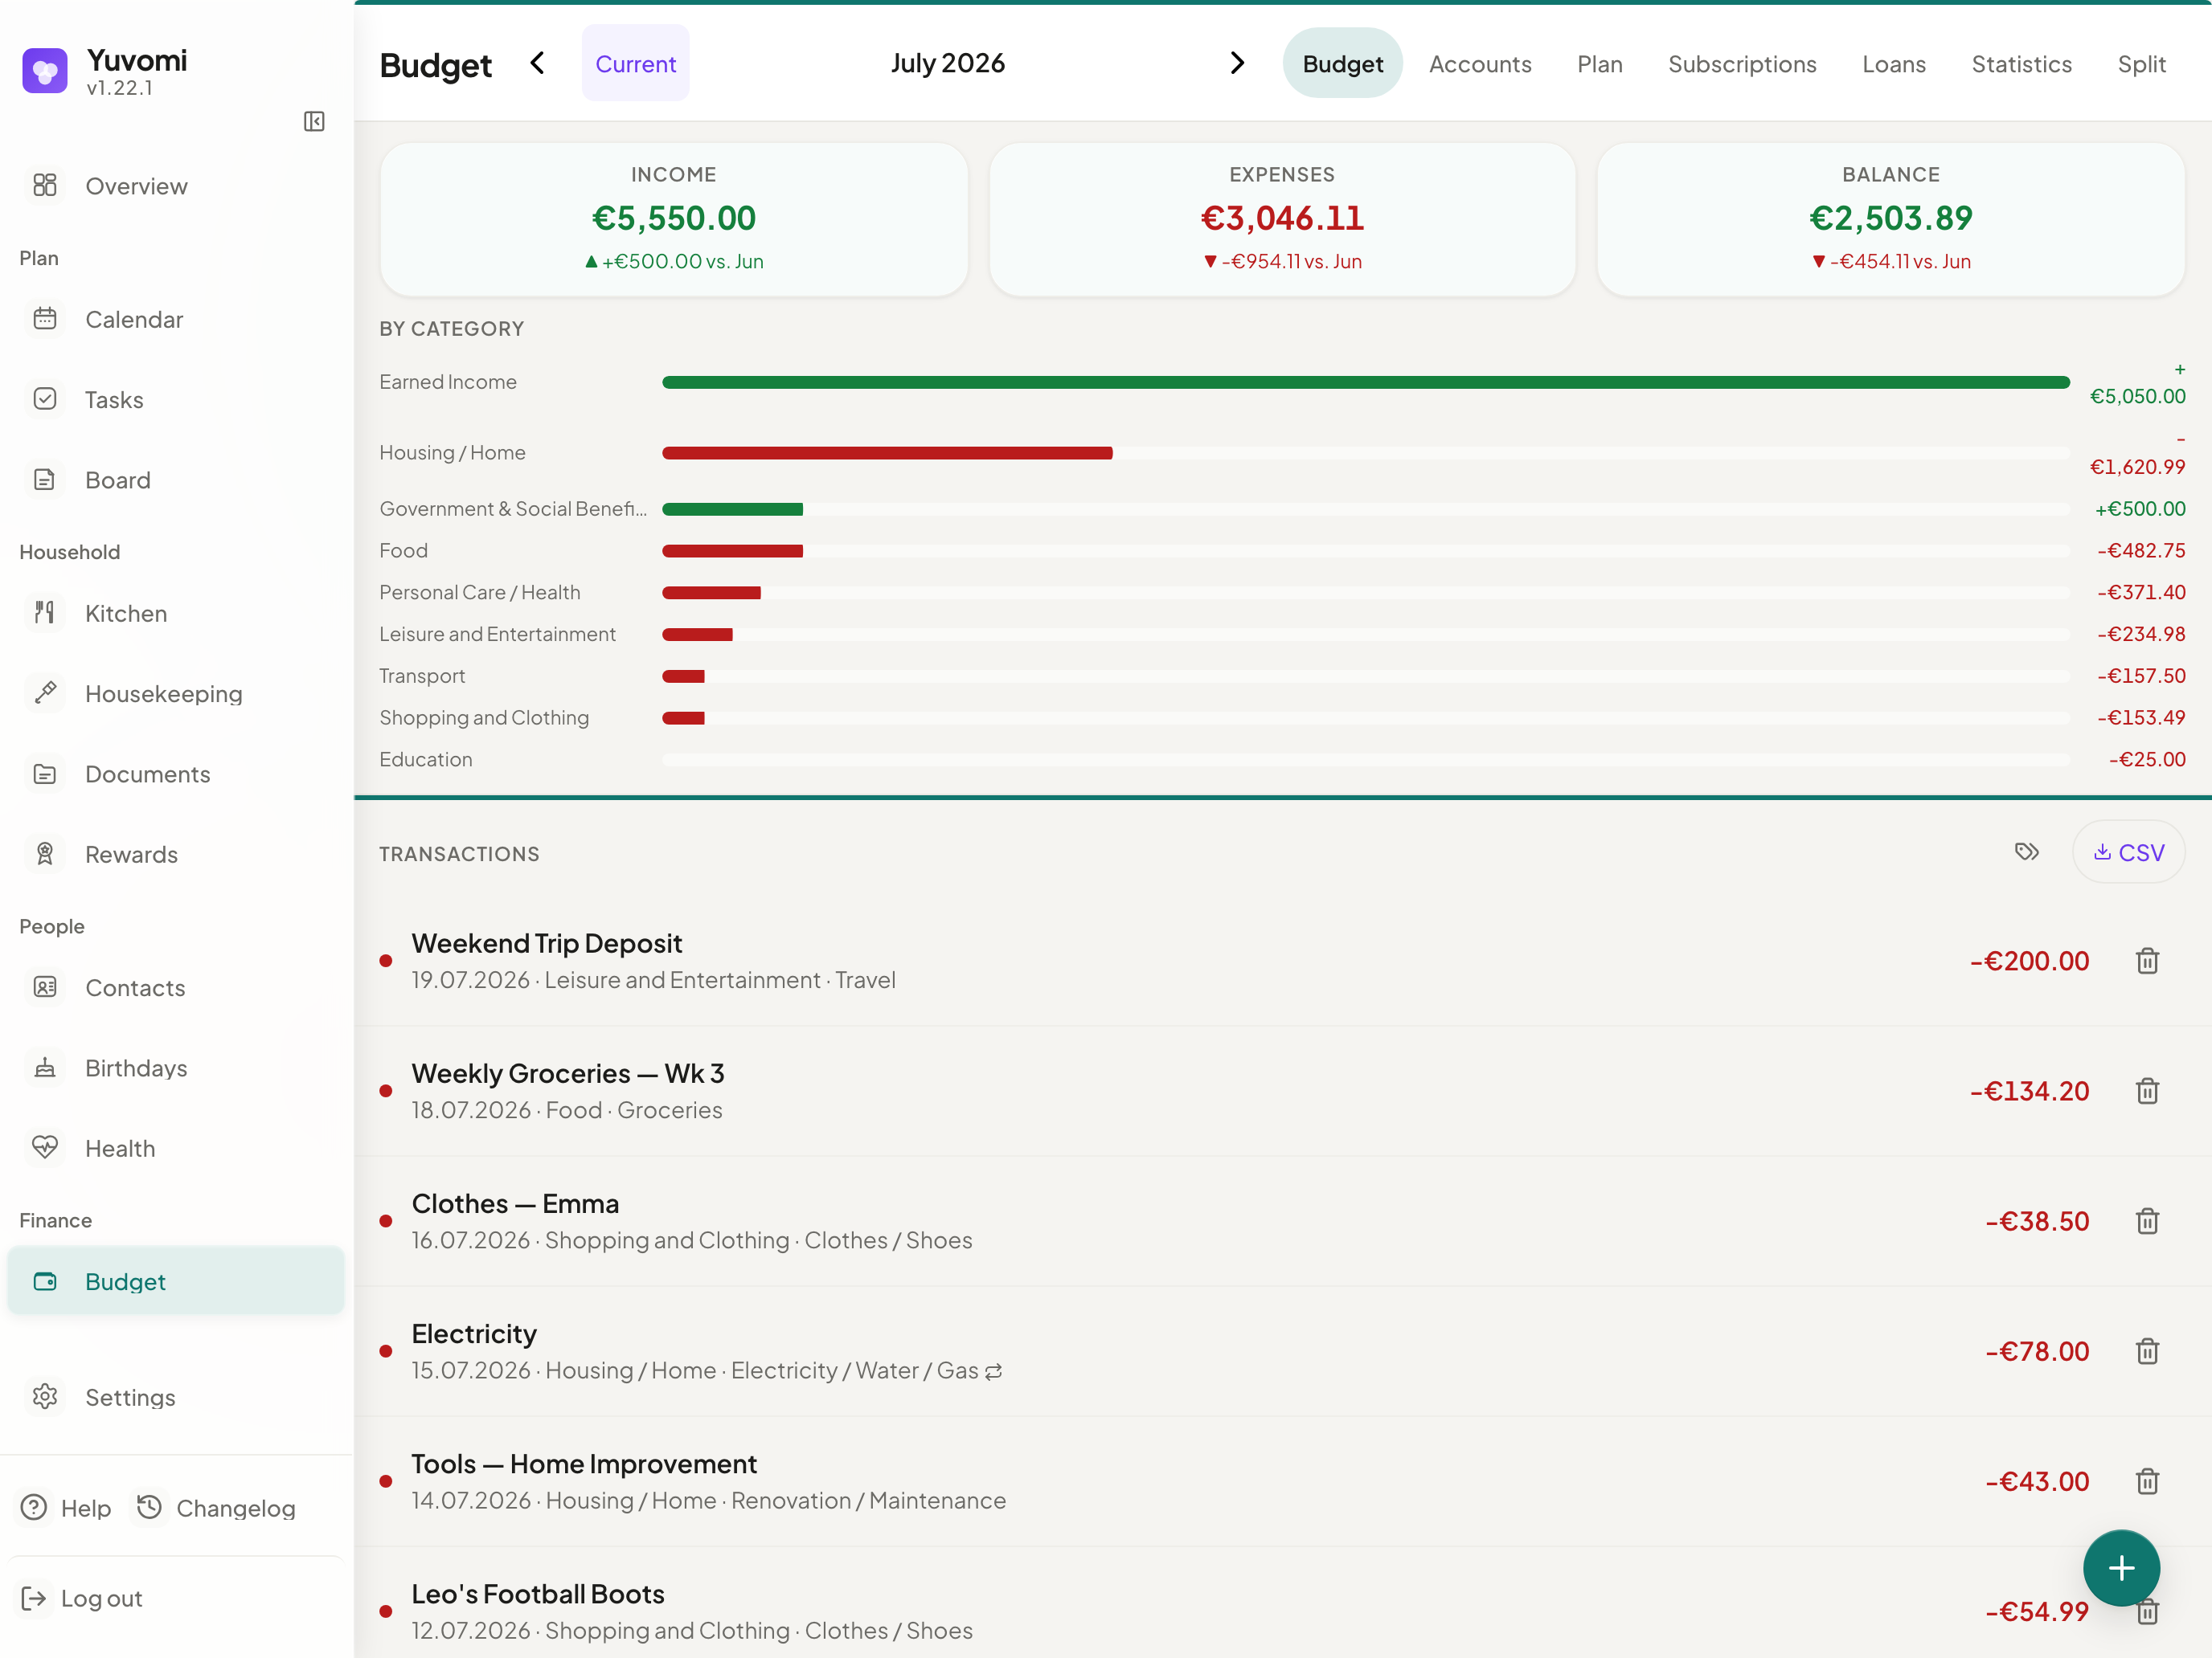Viewport: 2212px width, 1658px height.
Task: Click the Log out text
Action: pos(102,1598)
